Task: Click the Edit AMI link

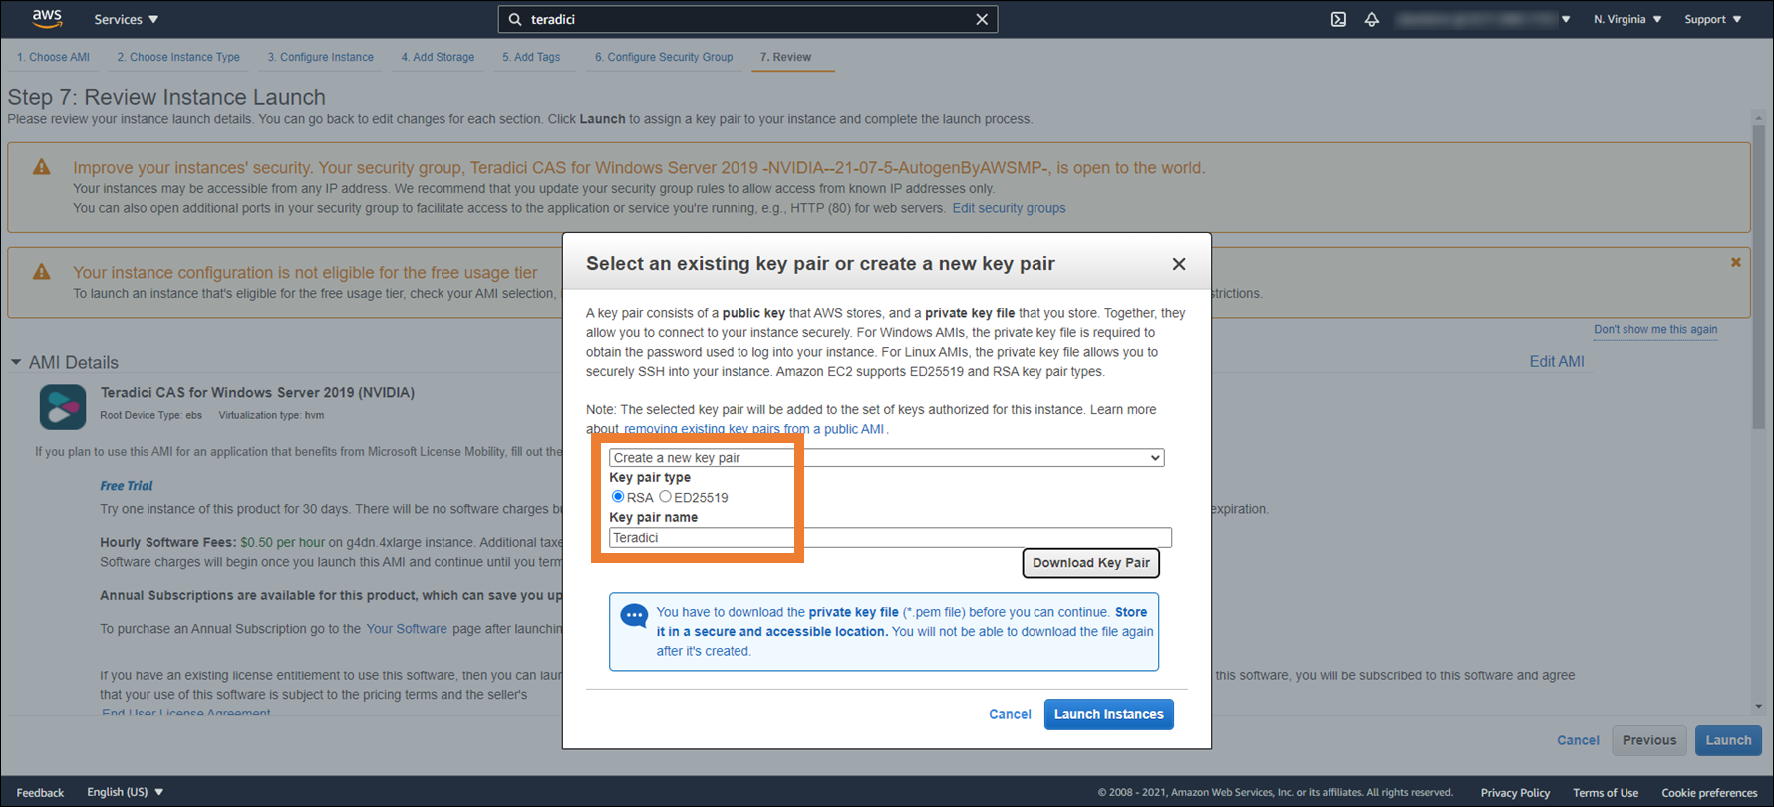Action: click(1557, 361)
